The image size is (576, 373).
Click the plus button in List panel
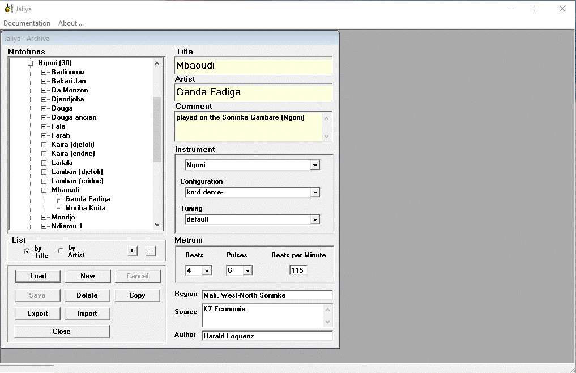point(132,251)
